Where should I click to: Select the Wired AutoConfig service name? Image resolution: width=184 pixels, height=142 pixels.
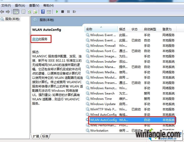(103, 114)
